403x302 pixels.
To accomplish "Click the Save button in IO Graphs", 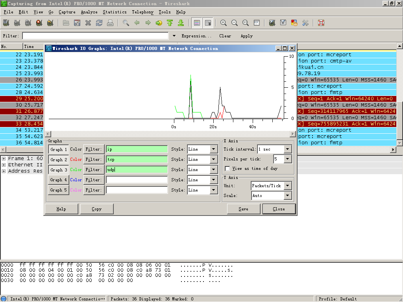I will [x=243, y=209].
